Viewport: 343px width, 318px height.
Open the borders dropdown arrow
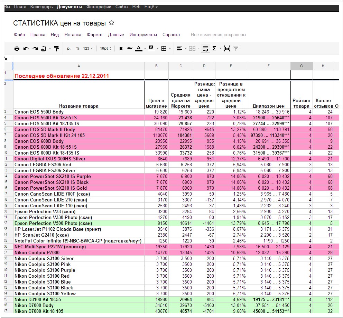click(x=170, y=48)
